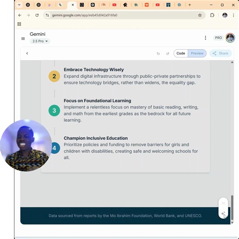
Task: Switch to the light purple icon tab
Action: (49, 5)
